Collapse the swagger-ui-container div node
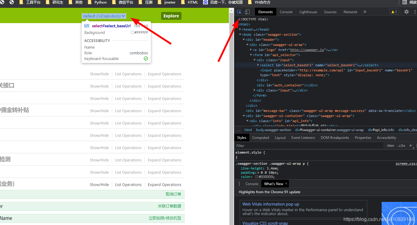Viewport: 417px width, 225px height. (244, 116)
